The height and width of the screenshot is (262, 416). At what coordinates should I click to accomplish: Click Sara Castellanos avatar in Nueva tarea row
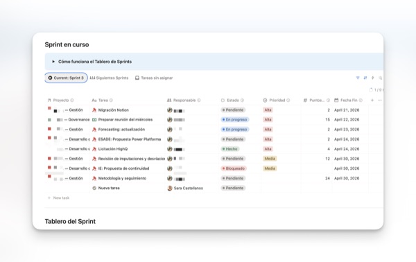(170, 188)
